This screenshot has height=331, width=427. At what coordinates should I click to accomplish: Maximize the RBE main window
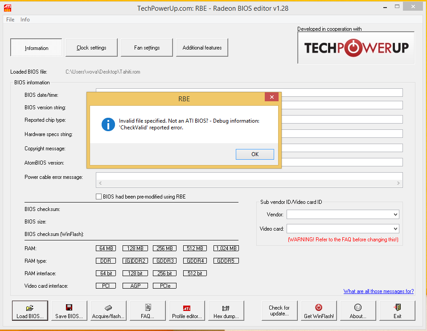coord(397,7)
